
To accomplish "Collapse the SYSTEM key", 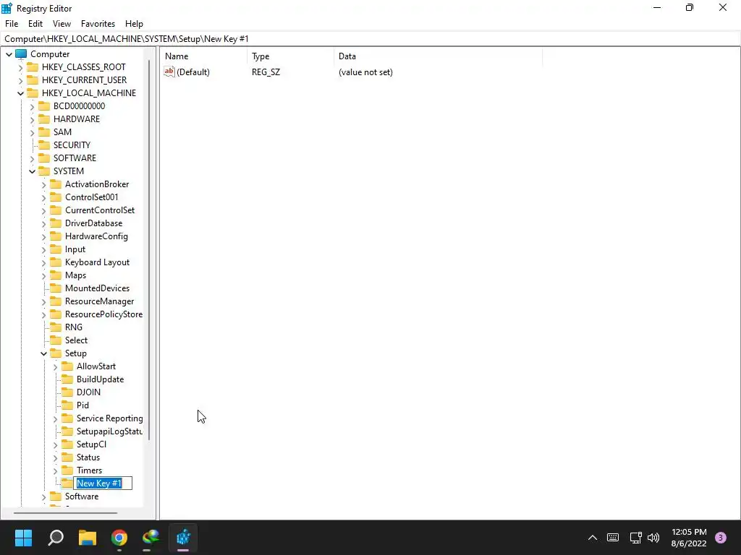I will tap(32, 171).
